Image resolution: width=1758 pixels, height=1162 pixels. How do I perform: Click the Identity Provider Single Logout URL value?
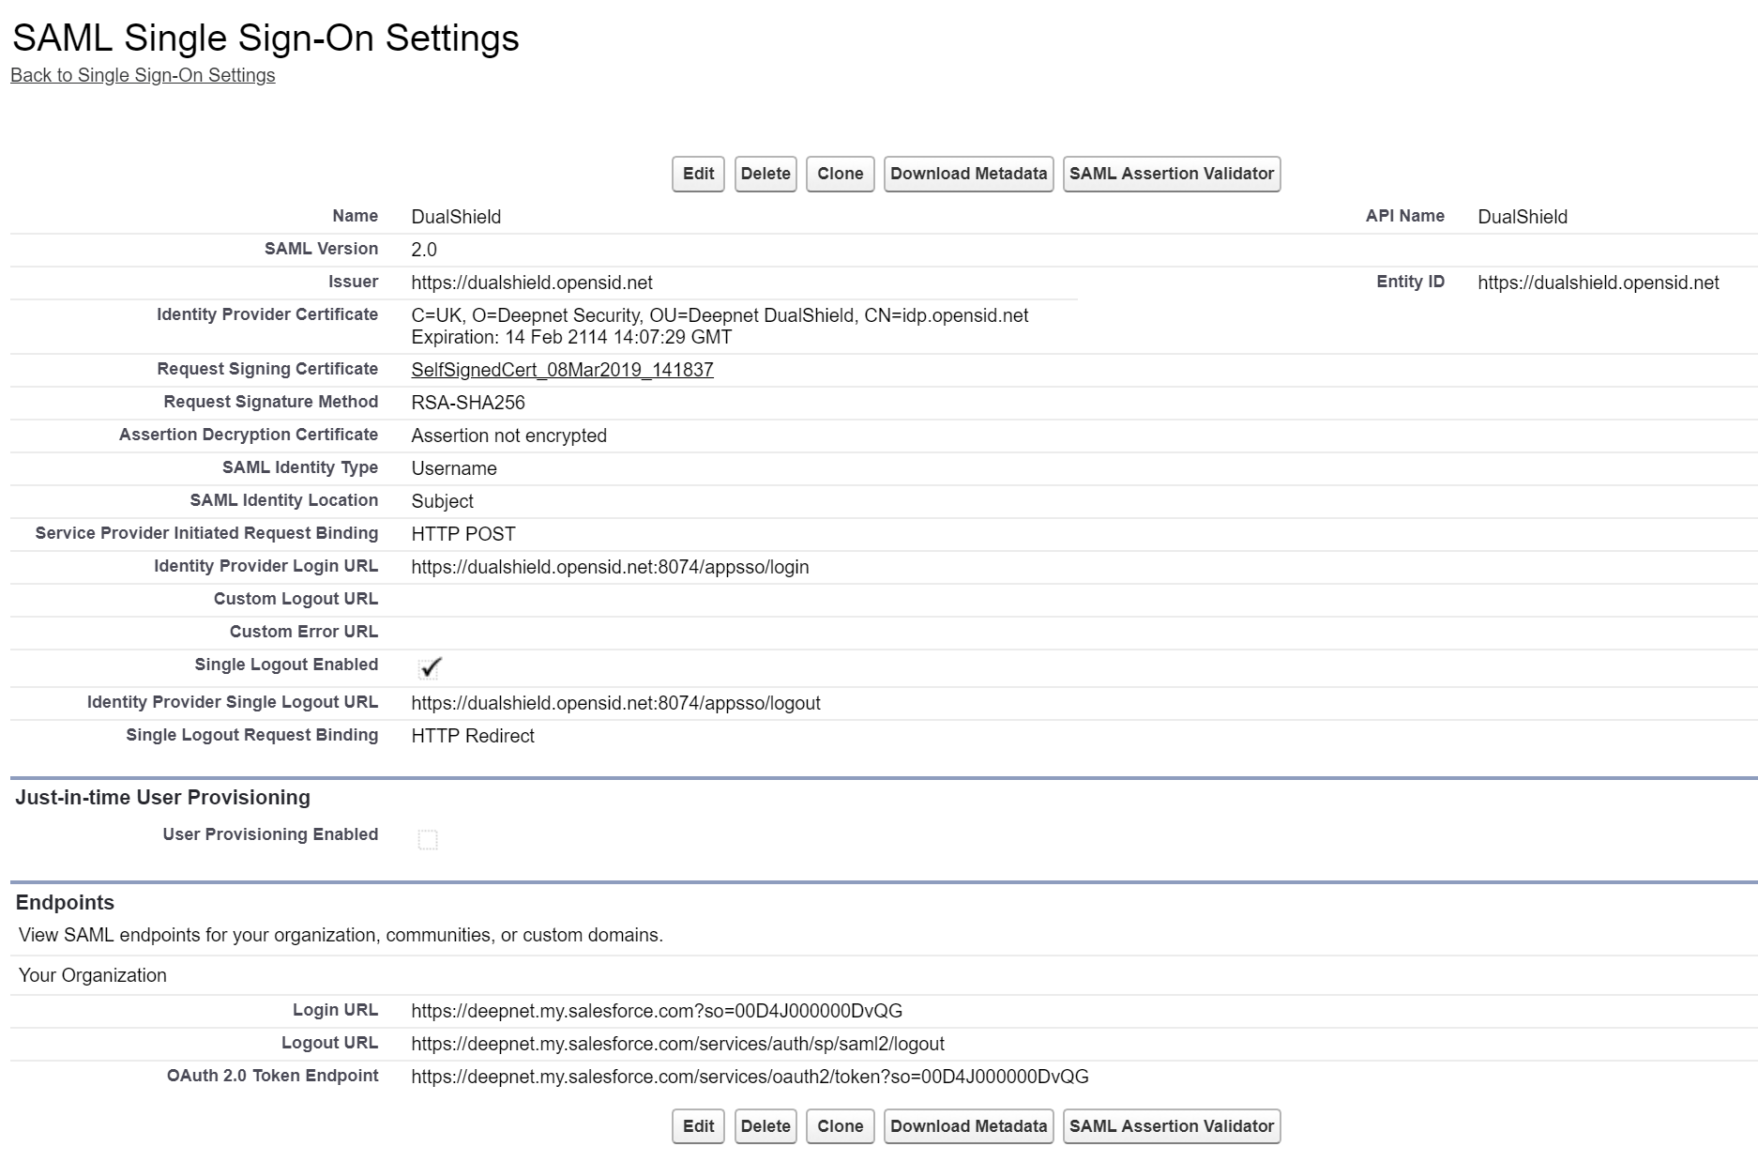pos(615,703)
